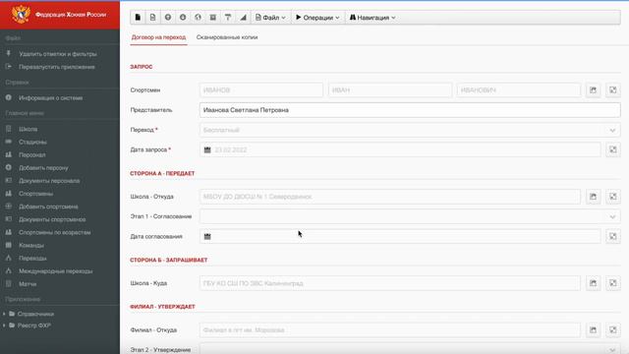Click the clear icon for Школа - Куда
The image size is (629, 354).
tap(613, 283)
